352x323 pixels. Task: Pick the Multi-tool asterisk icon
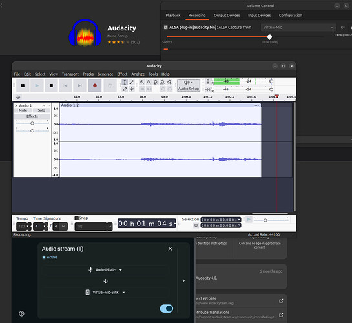click(132, 89)
